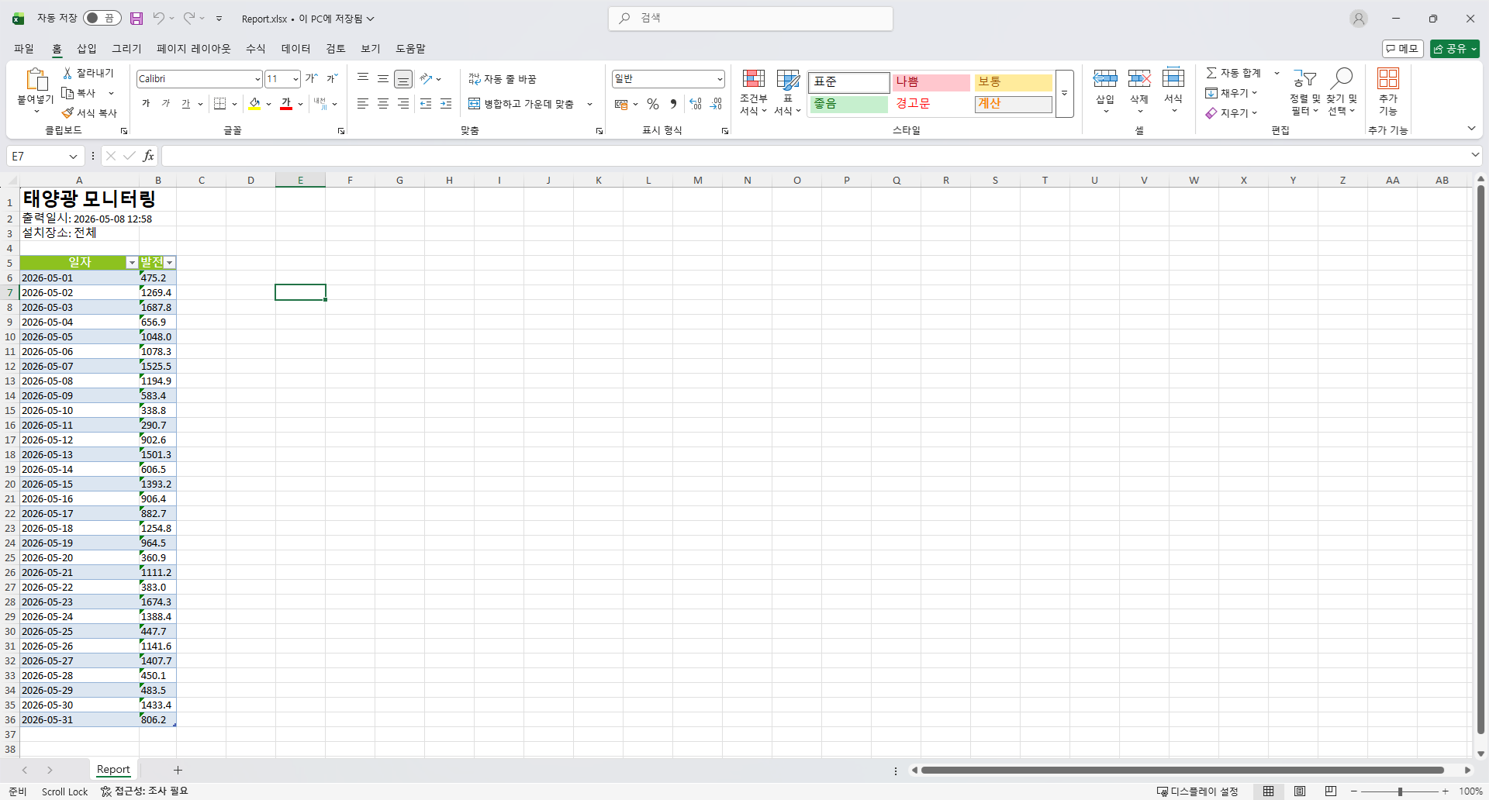Switch to the 데이터 ribbon tab
This screenshot has width=1489, height=800.
click(x=295, y=48)
